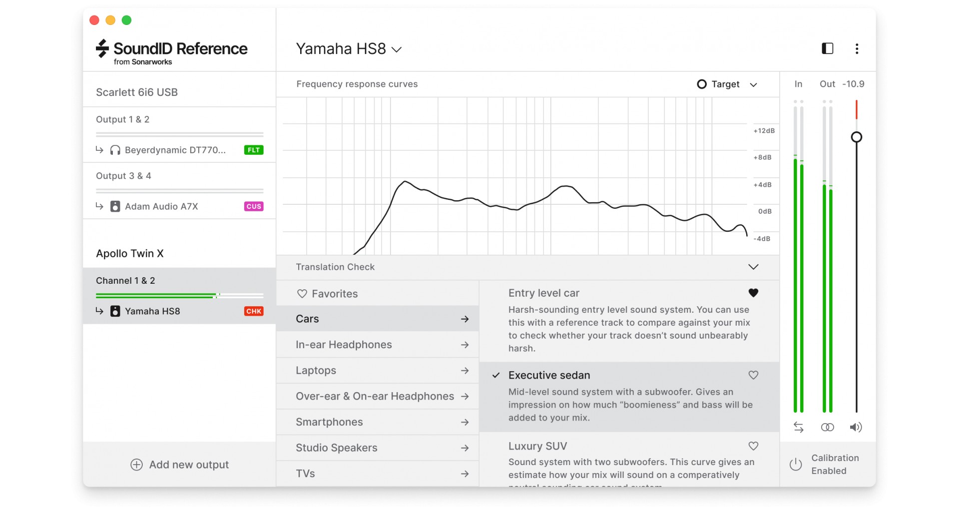
Task: Click the CHK badge on Yamaha HS8
Action: pyautogui.click(x=254, y=311)
